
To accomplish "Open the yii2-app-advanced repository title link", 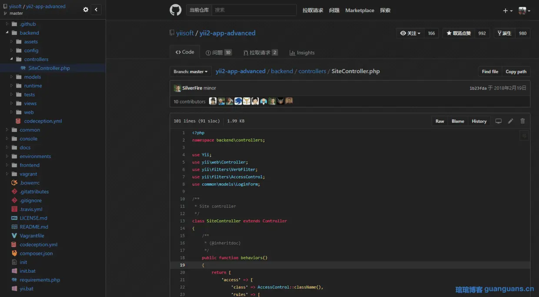I will (x=227, y=33).
